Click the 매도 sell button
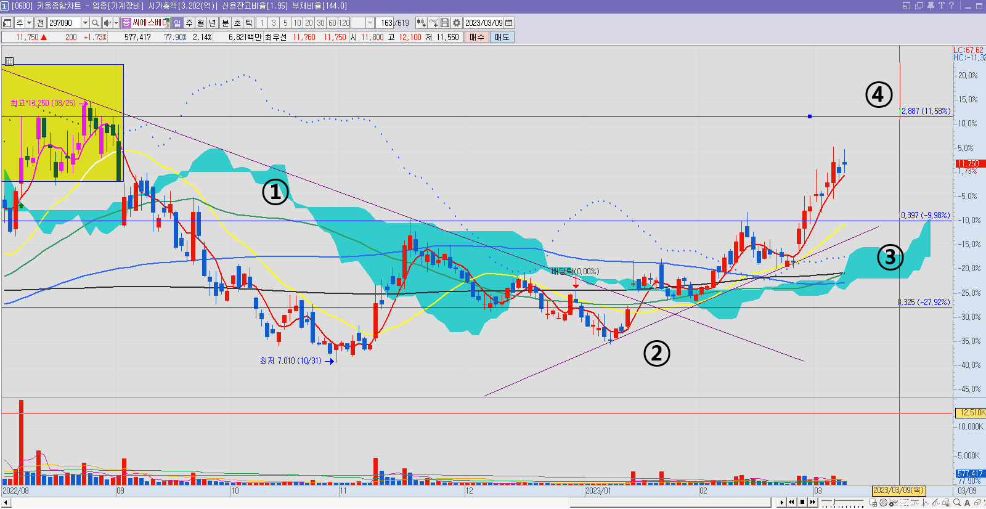986x509 pixels. (x=502, y=37)
